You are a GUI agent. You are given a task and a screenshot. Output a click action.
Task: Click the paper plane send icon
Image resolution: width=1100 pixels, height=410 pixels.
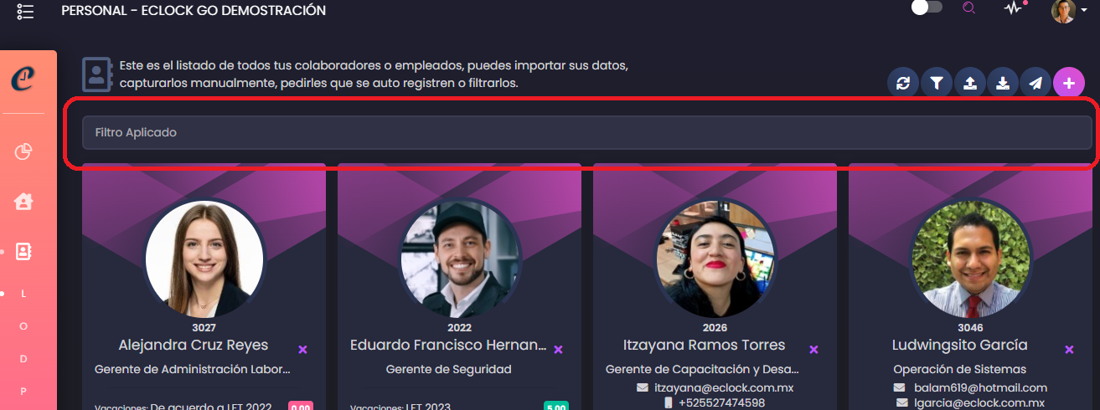pos(1035,83)
